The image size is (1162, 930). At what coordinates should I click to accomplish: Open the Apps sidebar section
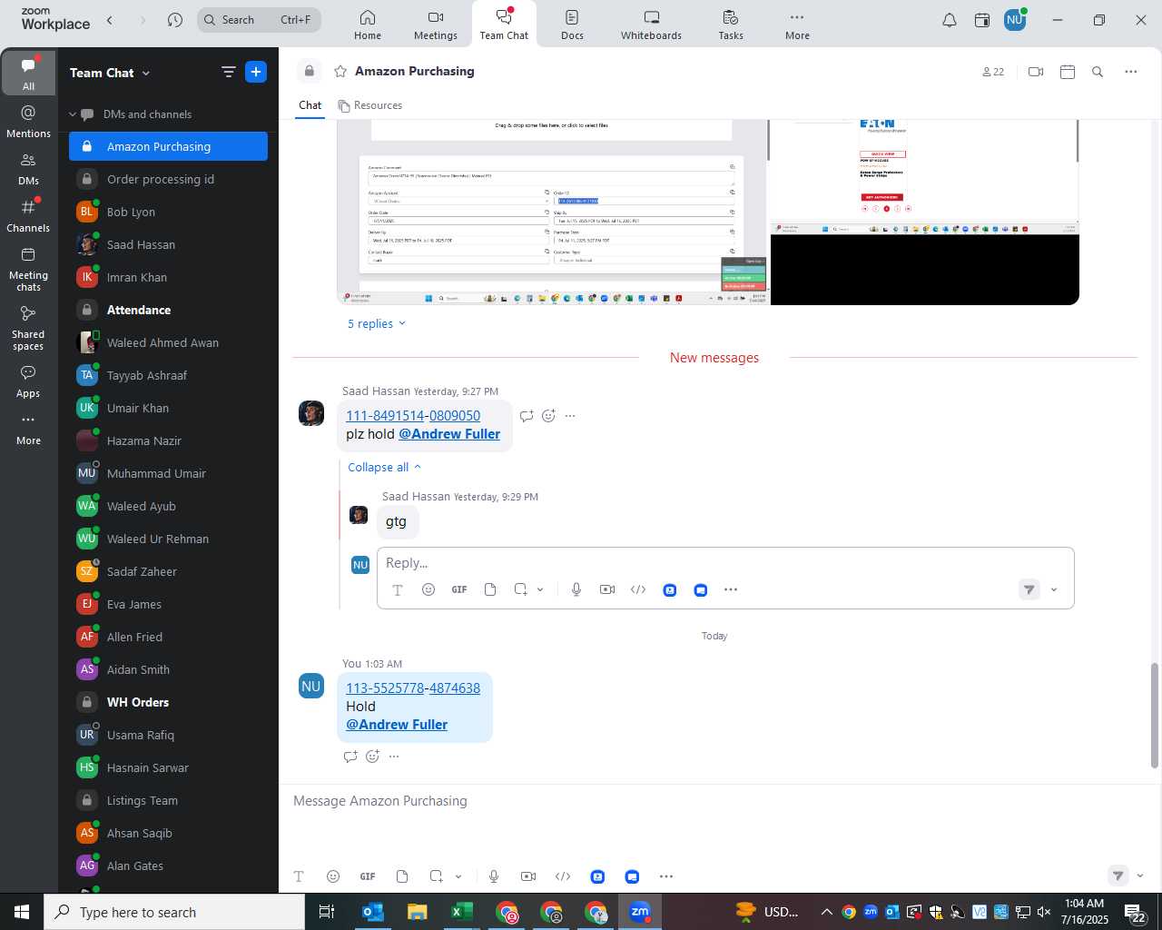coord(28,382)
